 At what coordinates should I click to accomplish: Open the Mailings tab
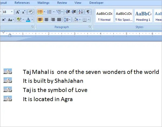pos(43,3)
